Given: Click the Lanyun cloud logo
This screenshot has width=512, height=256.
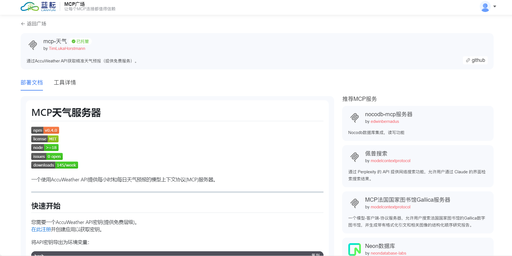Looking at the screenshot, I should [38, 6].
